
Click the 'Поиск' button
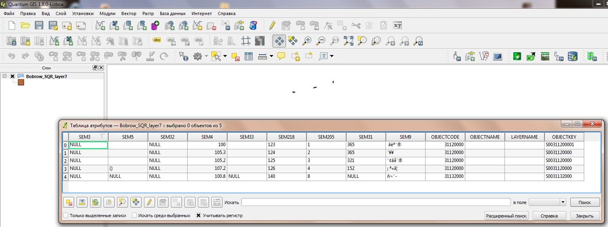(x=585, y=202)
